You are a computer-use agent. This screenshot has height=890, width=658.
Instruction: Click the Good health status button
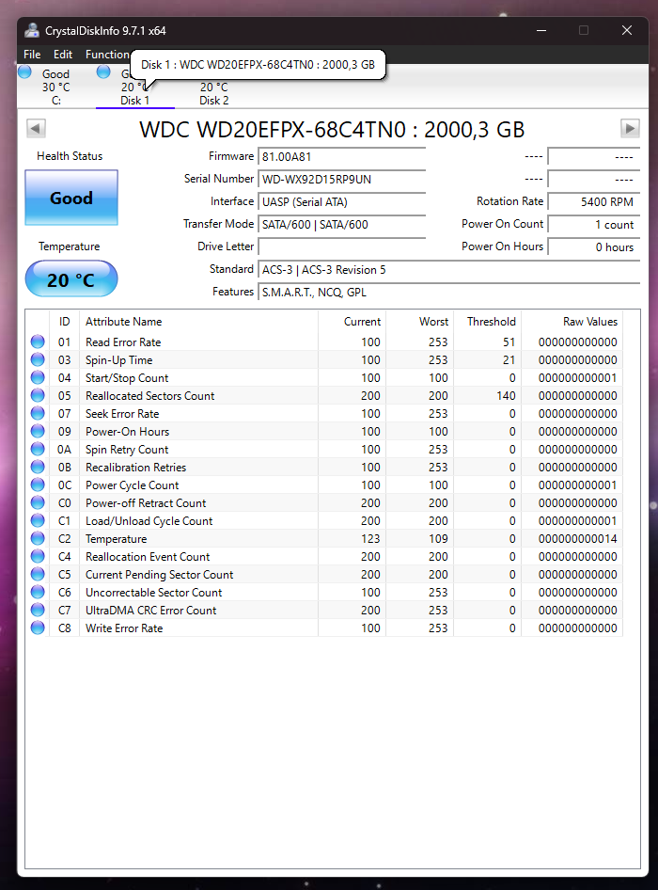[x=71, y=198]
